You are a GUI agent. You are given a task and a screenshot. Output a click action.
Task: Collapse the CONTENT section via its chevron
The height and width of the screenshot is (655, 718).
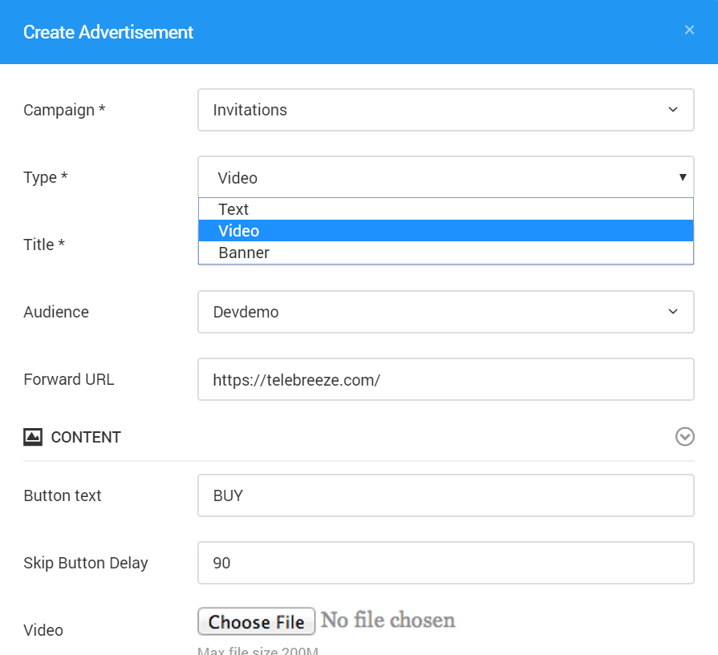(x=685, y=437)
